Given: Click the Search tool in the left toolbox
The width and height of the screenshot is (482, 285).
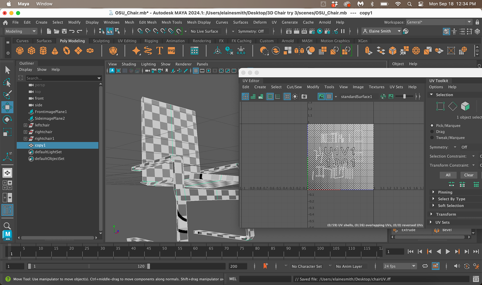Looking at the screenshot, I should pos(7,226).
